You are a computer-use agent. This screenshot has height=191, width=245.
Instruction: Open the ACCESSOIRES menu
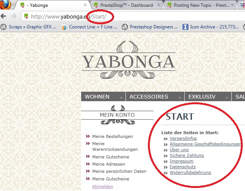[x=155, y=97]
